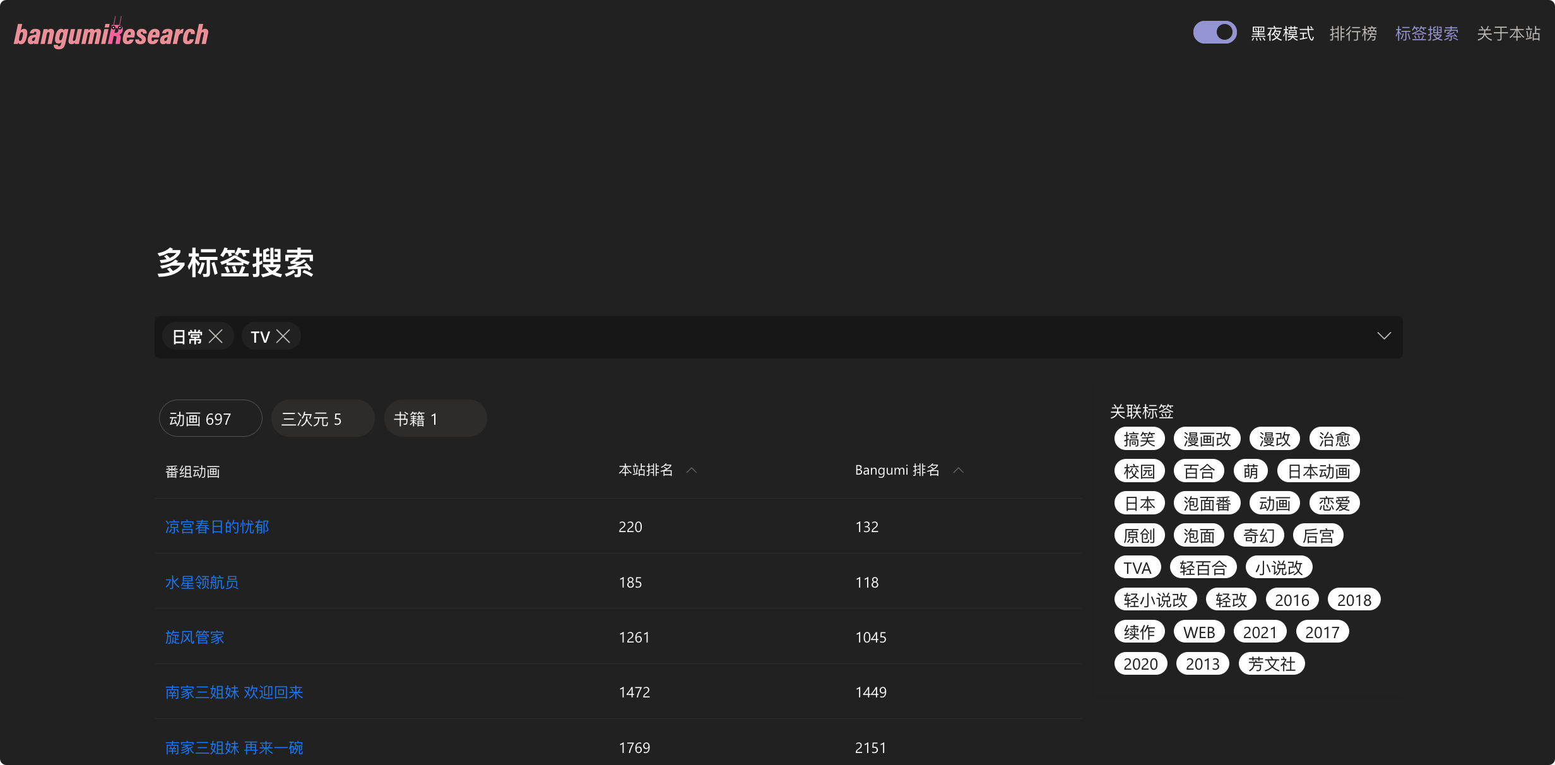Add the 搞笑 related tag
Screen dimensions: 1555x765
coord(1139,439)
